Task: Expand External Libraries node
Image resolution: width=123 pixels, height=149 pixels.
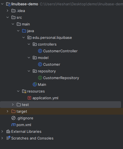Action: click(2, 131)
